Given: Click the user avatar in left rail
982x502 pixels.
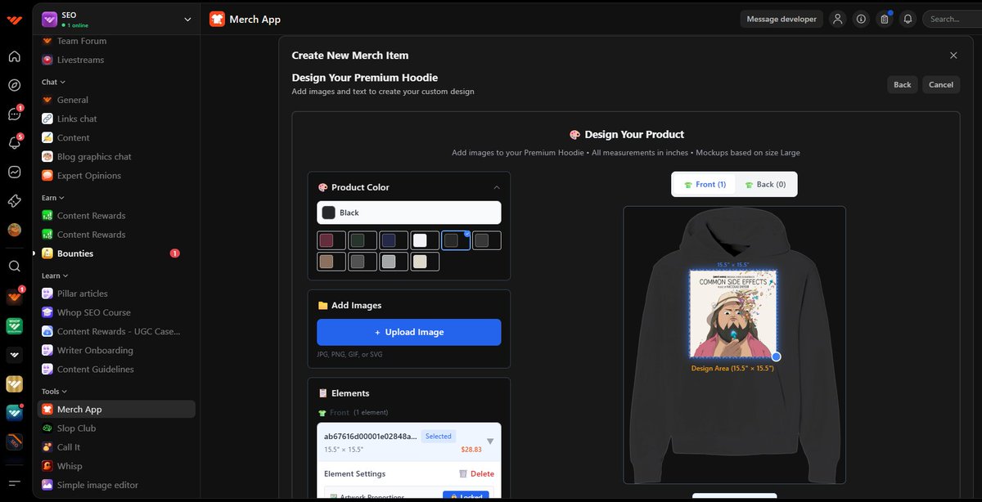Looking at the screenshot, I should 14,230.
